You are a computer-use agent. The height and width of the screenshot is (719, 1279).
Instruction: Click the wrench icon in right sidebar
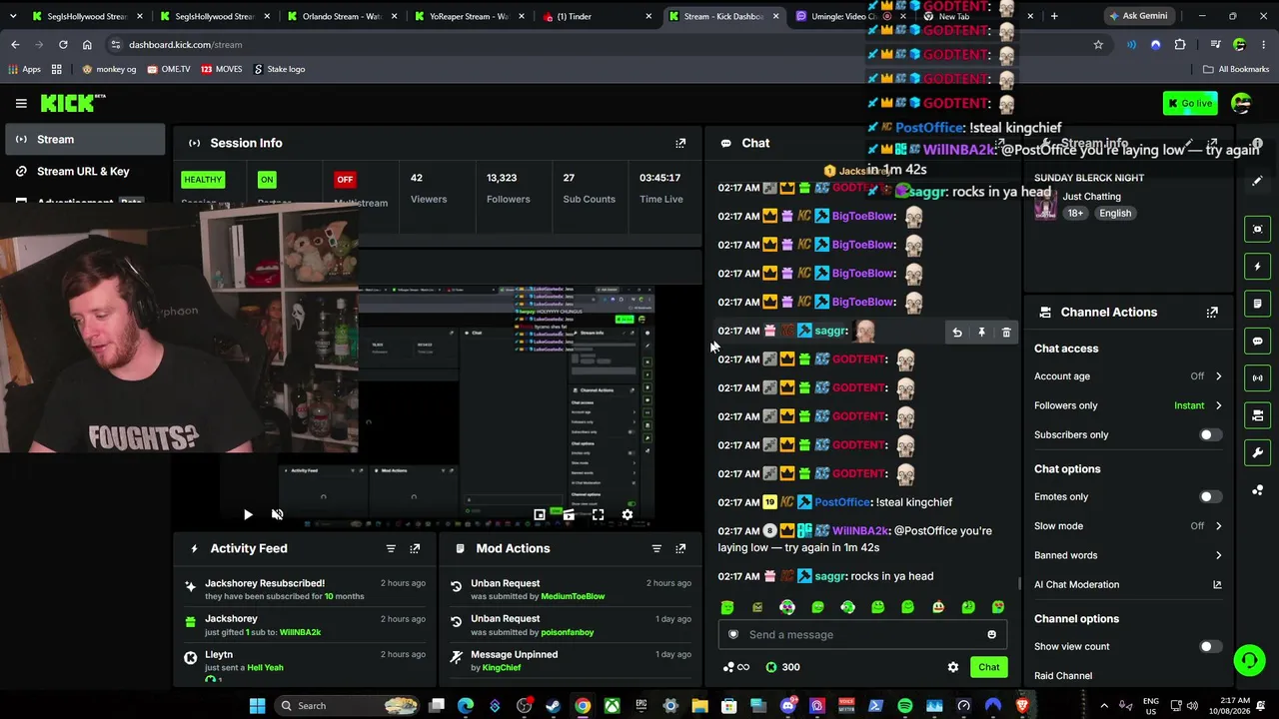pos(1257,452)
